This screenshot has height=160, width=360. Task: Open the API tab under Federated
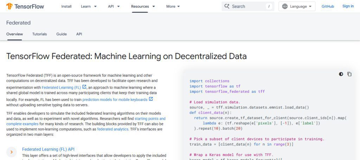pyautogui.click(x=79, y=34)
